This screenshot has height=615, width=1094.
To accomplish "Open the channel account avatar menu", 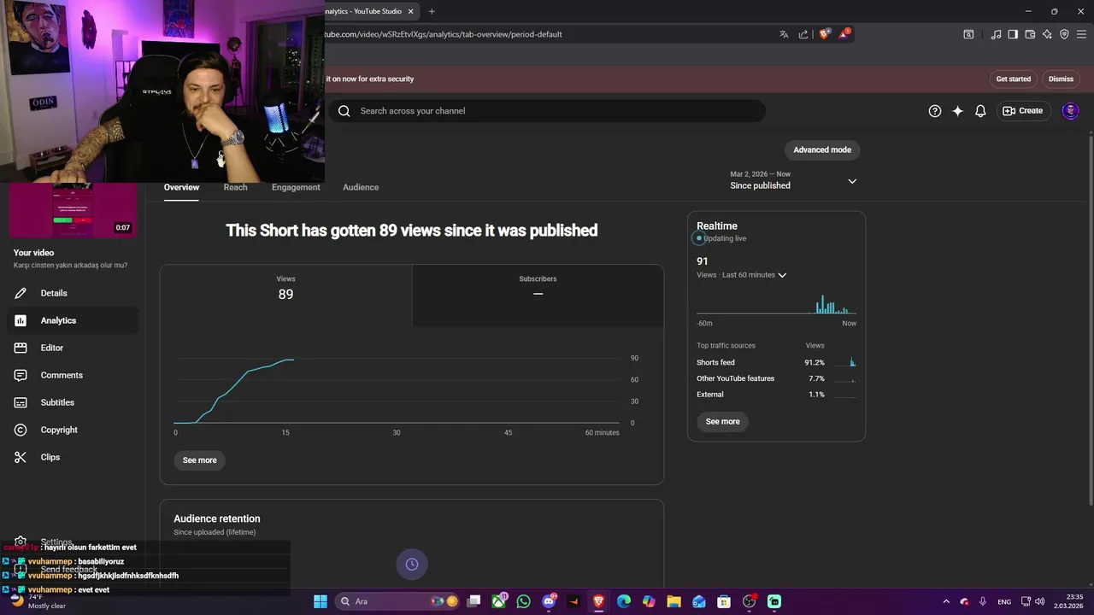I will point(1070,111).
